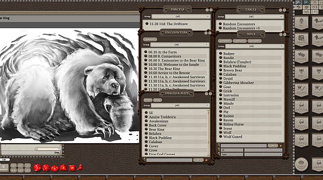Open the NPC sidebar button

point(302,73)
